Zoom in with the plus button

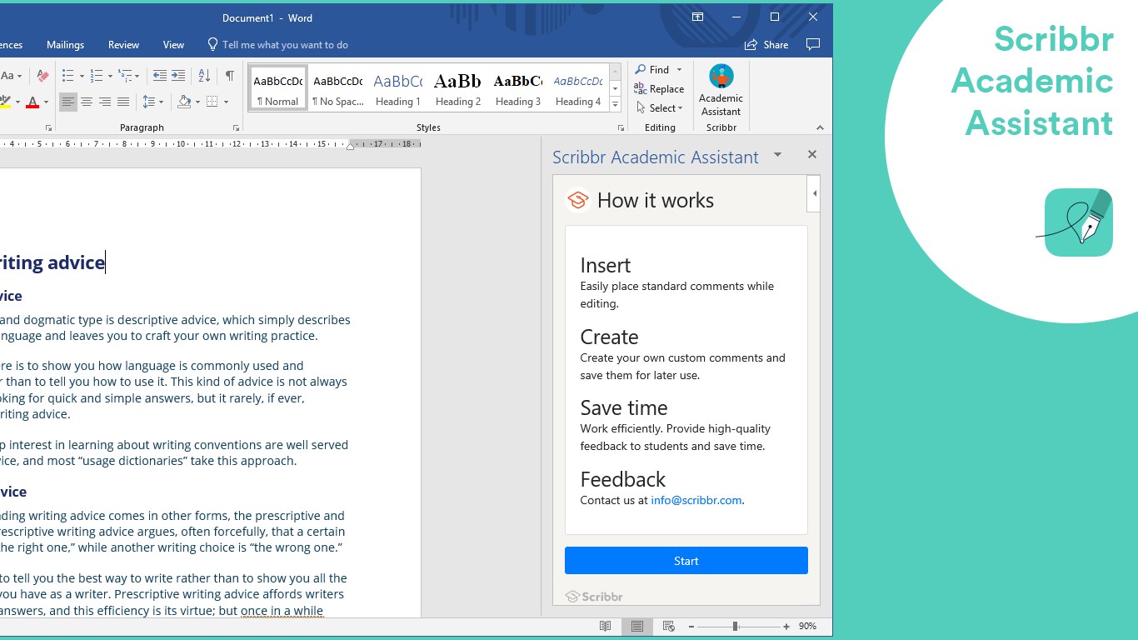coord(786,626)
